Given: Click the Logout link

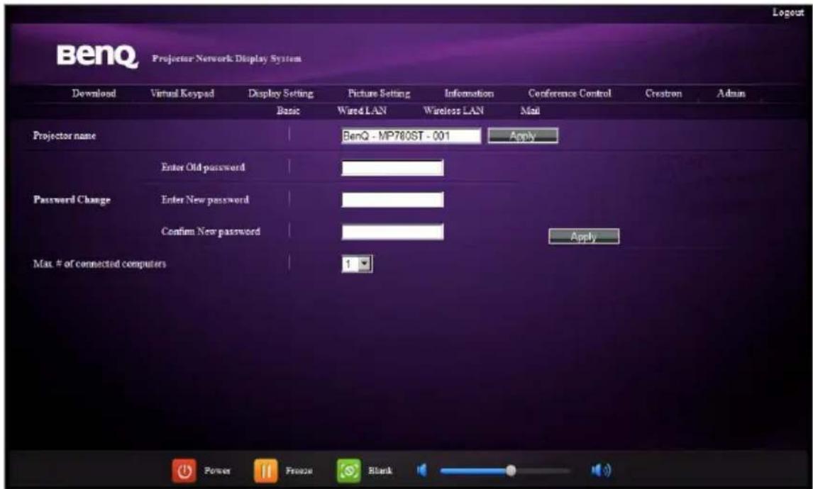Looking at the screenshot, I should [787, 13].
